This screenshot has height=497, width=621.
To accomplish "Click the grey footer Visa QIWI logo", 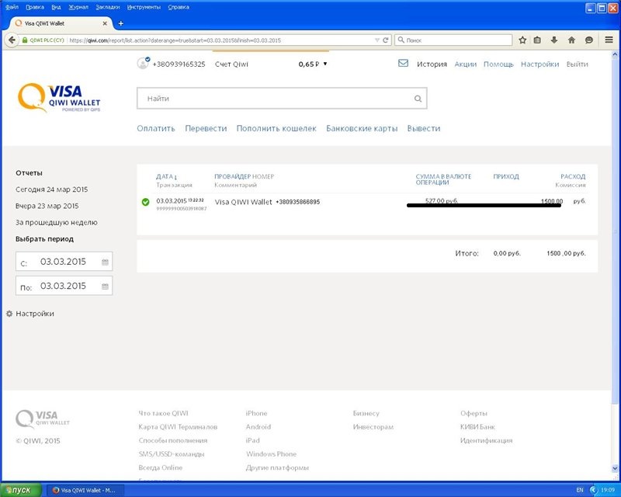I will click(43, 419).
